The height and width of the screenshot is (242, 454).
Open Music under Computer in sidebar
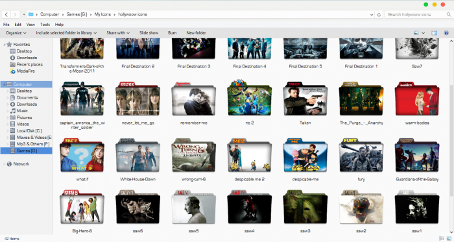coord(19,111)
